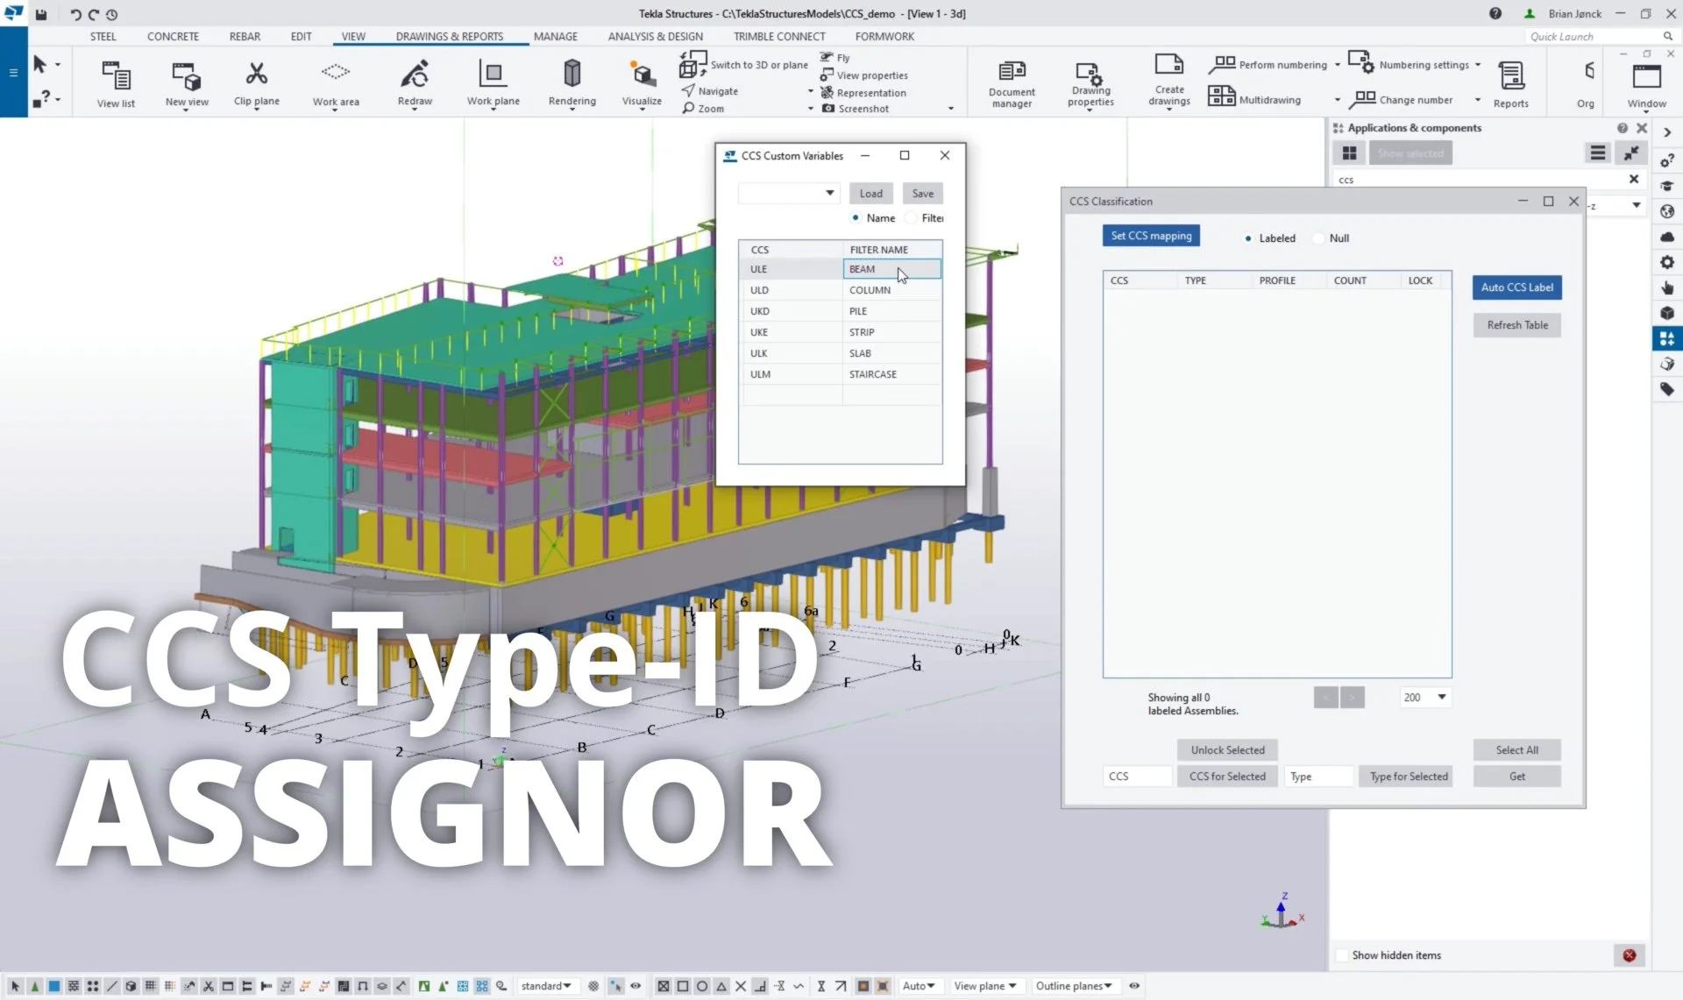
Task: Open Rendering options
Action: click(x=572, y=85)
